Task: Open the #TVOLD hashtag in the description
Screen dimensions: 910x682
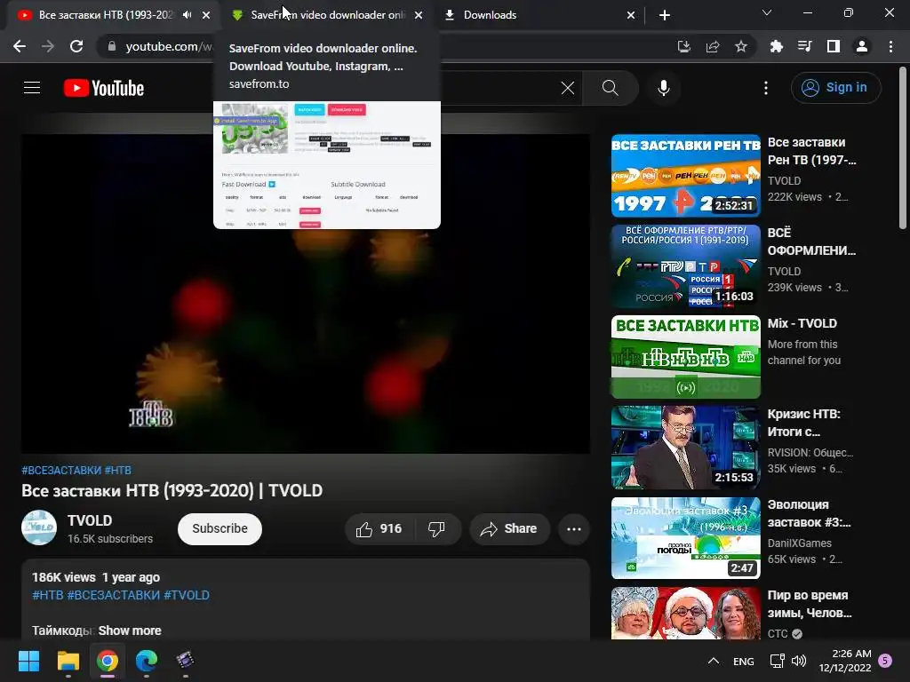Action: pos(187,595)
